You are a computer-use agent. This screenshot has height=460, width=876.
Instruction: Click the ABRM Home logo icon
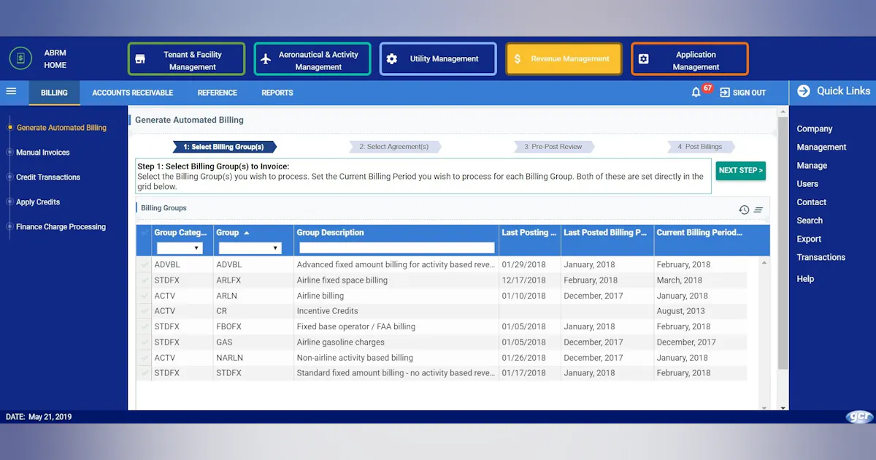[20, 59]
